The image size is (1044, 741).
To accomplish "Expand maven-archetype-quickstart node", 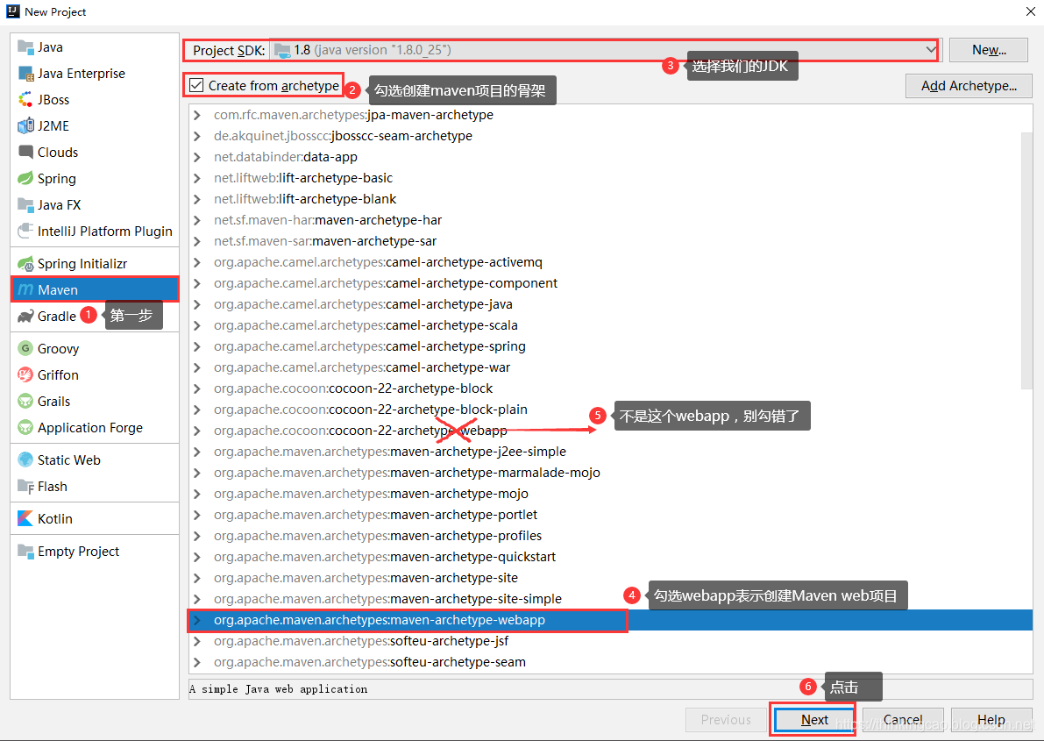I will (x=197, y=557).
